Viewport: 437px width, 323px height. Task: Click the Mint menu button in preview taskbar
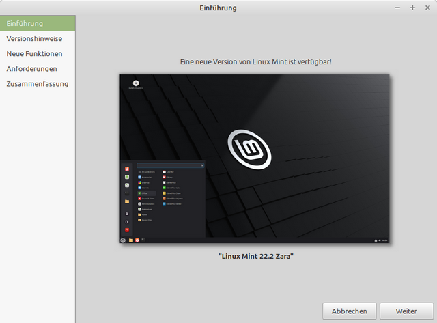coord(124,240)
